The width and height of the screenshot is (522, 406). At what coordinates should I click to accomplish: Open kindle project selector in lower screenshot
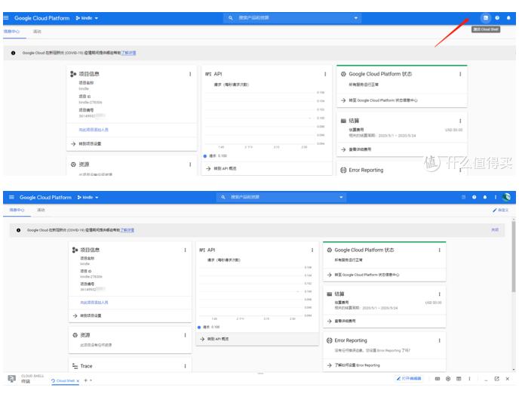[88, 197]
